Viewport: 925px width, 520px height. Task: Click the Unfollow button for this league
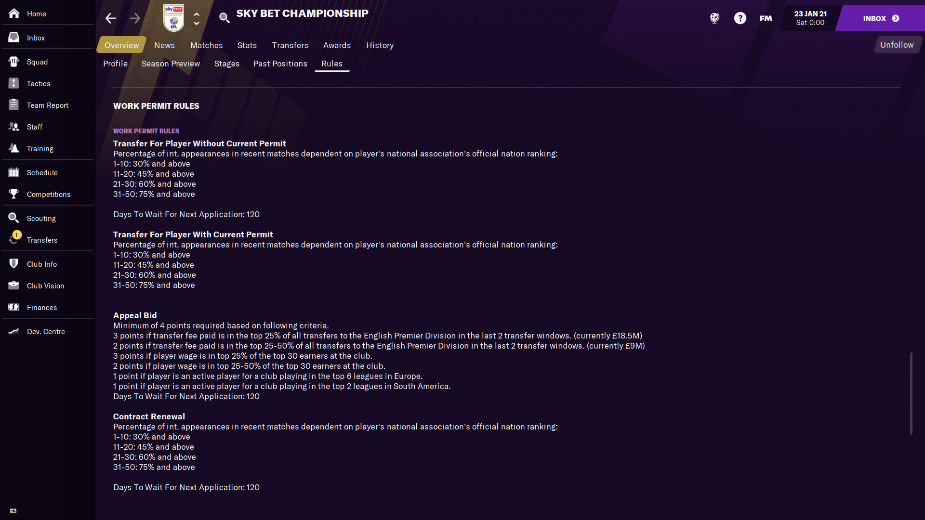[897, 44]
